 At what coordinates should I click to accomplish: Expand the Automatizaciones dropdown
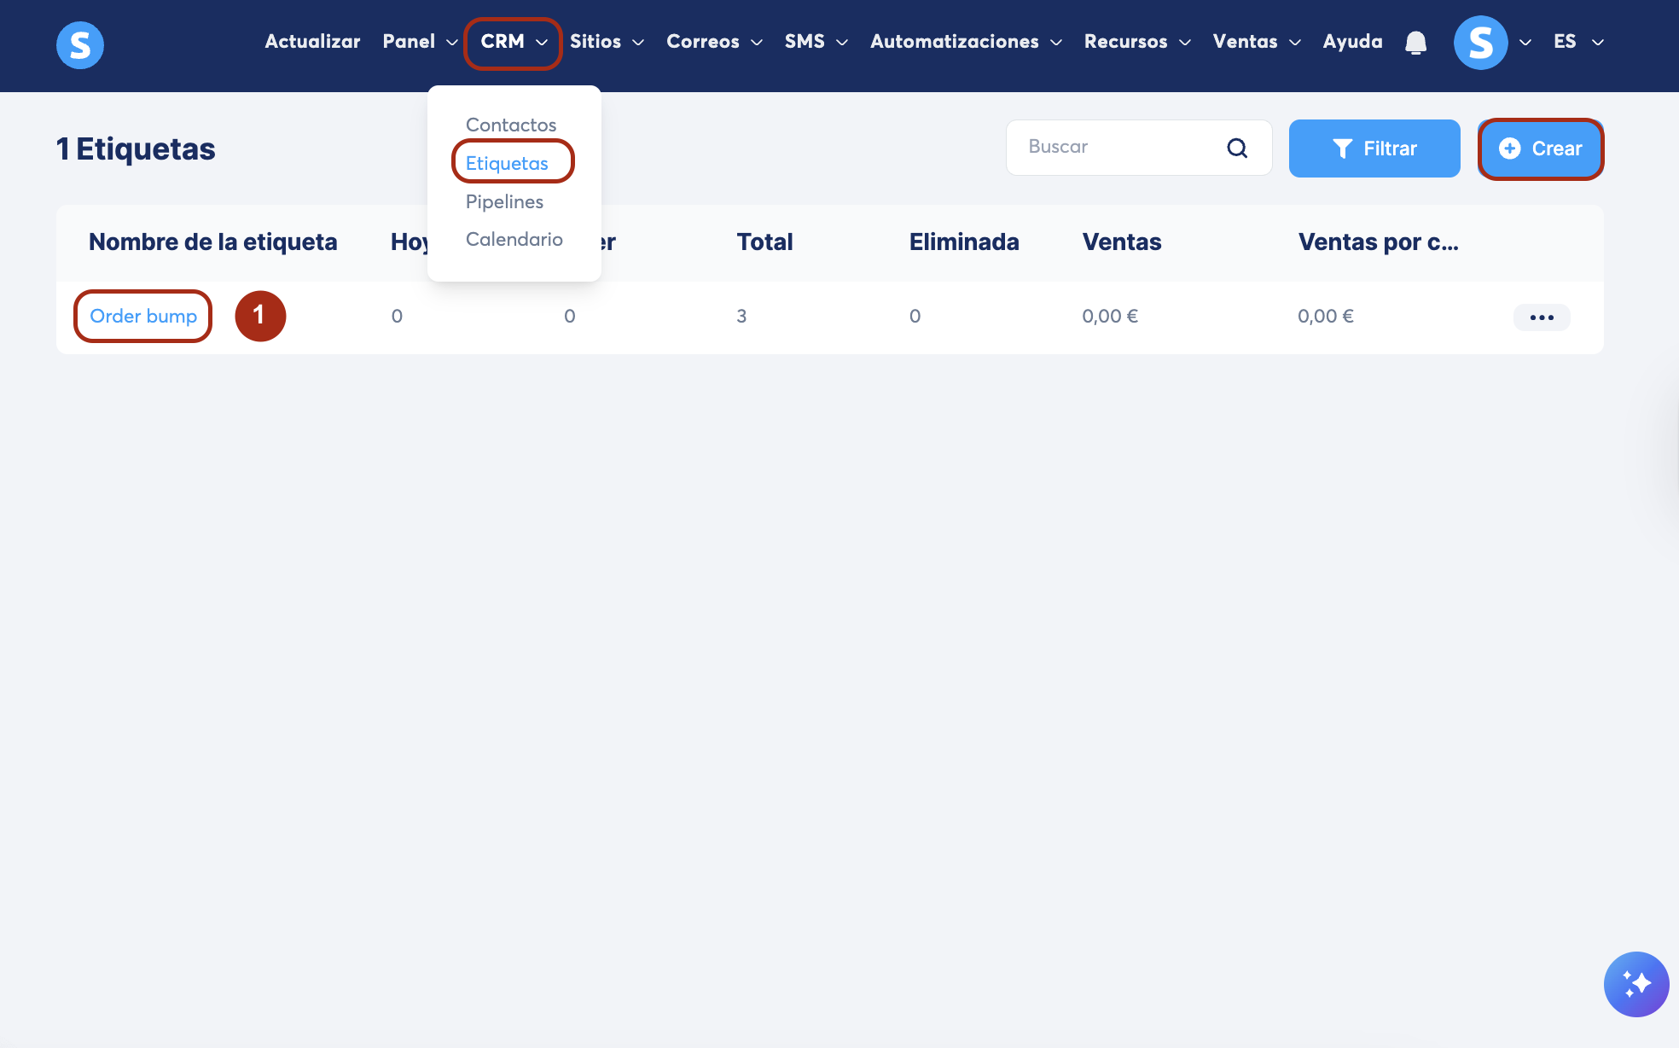[x=965, y=42]
